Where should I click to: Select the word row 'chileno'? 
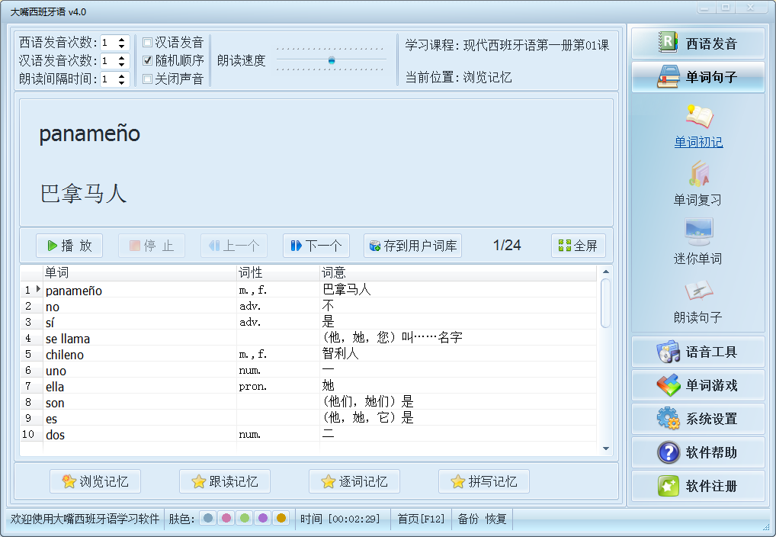click(65, 355)
